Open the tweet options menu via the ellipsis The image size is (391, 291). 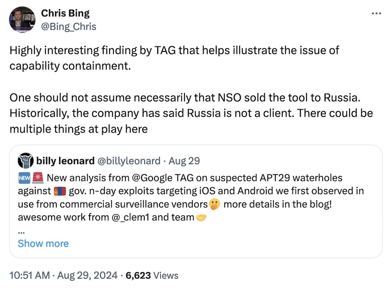[x=376, y=12]
